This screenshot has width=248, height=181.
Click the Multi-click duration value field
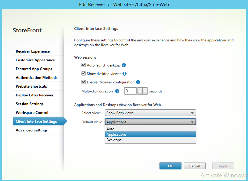pos(130,91)
